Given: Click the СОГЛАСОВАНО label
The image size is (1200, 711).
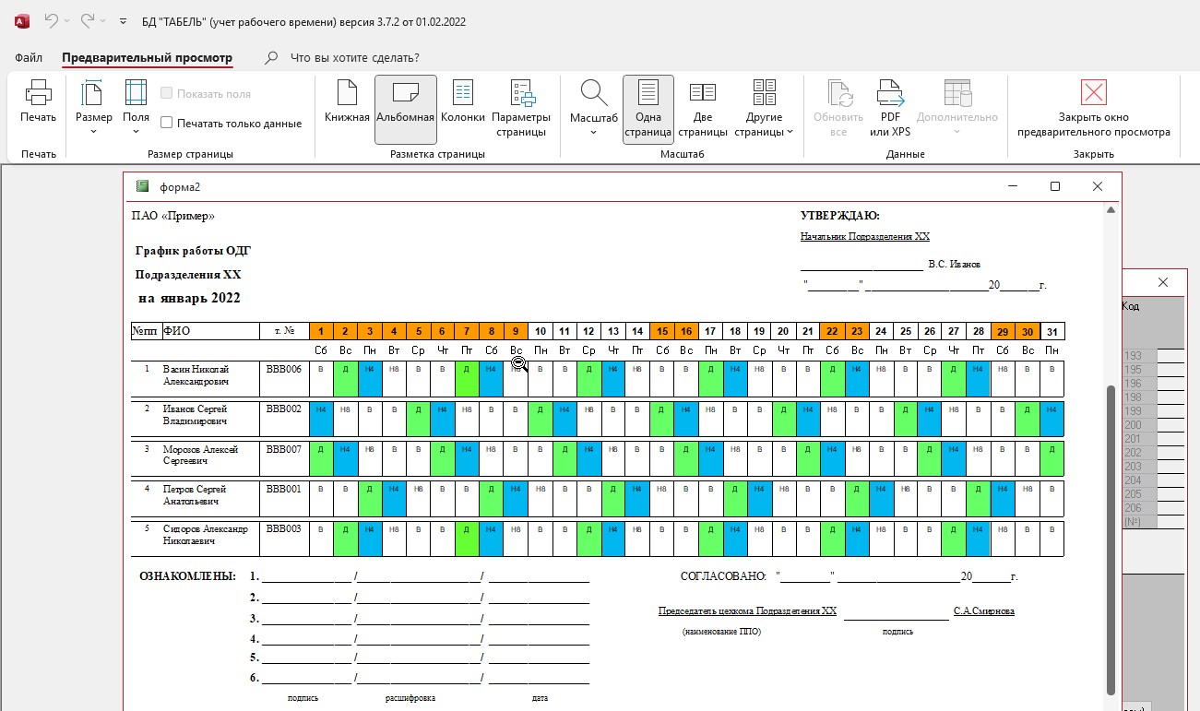Looking at the screenshot, I should coord(723,576).
